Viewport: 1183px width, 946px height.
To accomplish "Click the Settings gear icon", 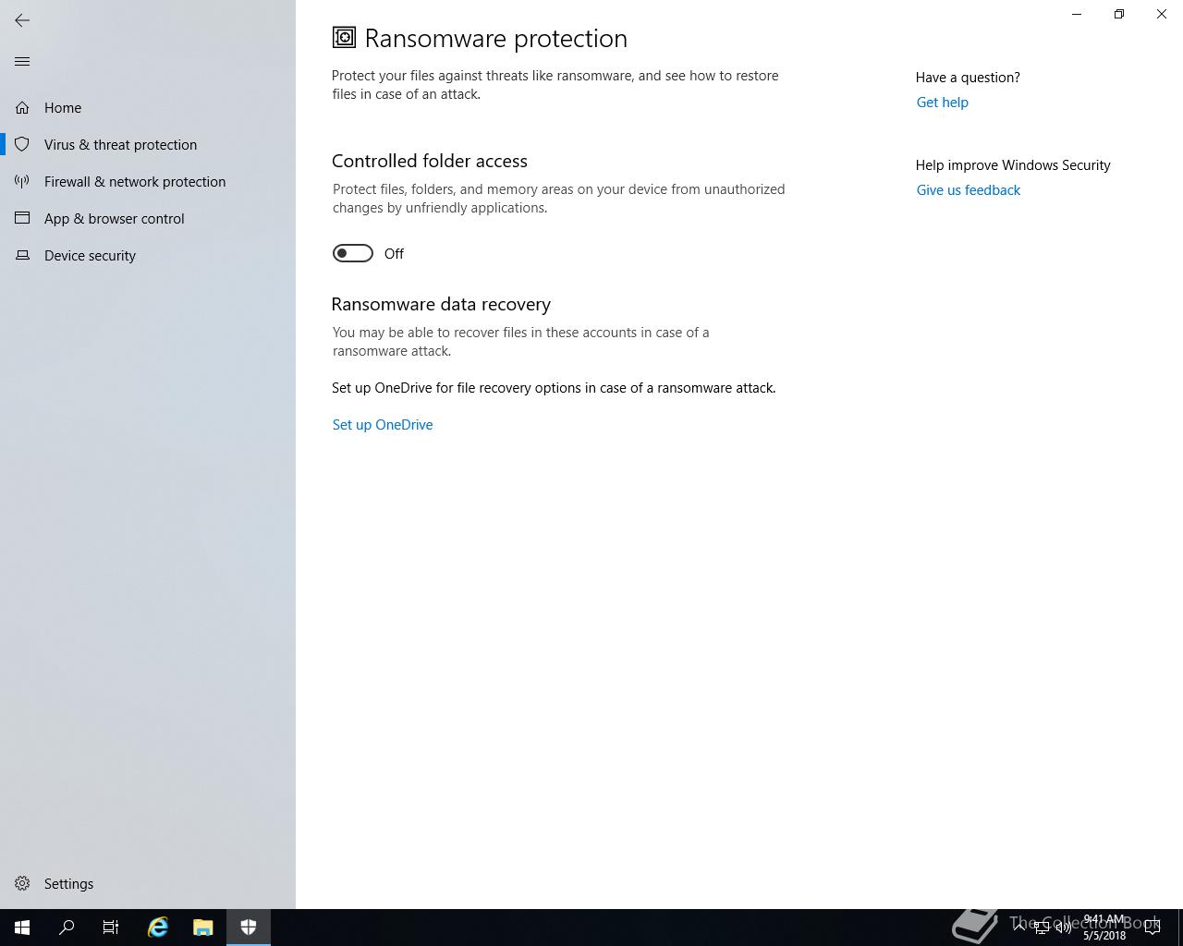I will point(22,884).
